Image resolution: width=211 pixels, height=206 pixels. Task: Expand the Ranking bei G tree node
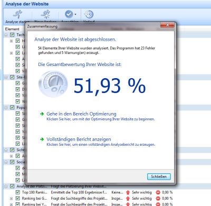click(x=11, y=199)
